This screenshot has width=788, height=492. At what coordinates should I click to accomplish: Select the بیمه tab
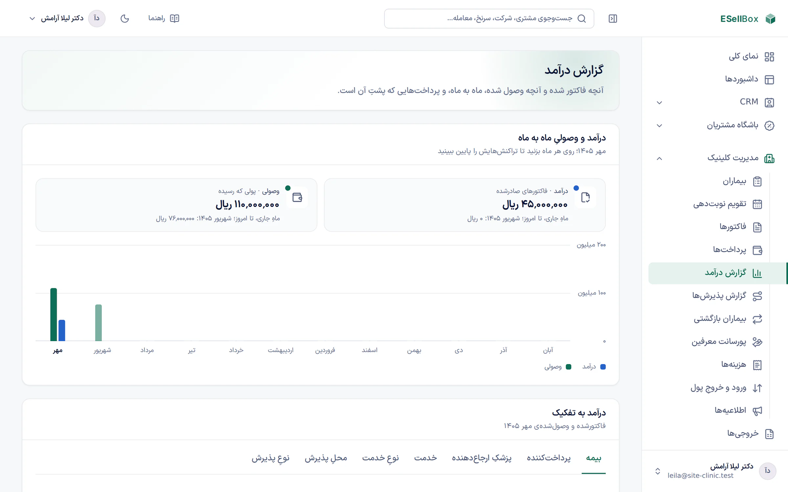tap(594, 458)
